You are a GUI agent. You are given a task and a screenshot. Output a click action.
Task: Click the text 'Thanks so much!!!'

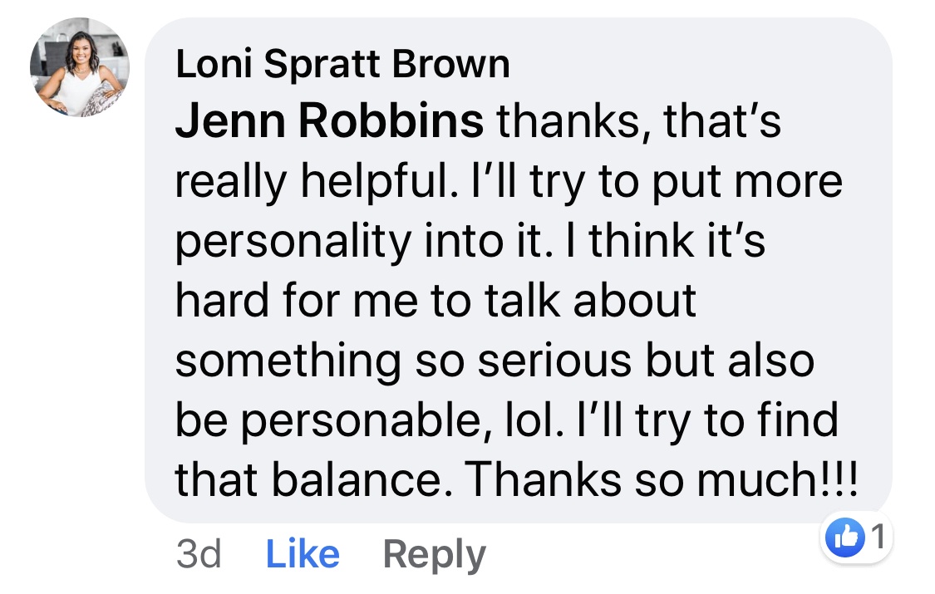(x=662, y=479)
